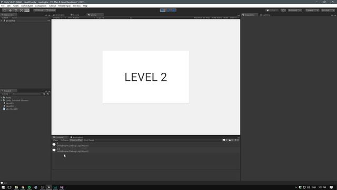Switch to the Hierarchy tab
Image resolution: width=337 pixels, height=190 pixels.
coord(8,15)
